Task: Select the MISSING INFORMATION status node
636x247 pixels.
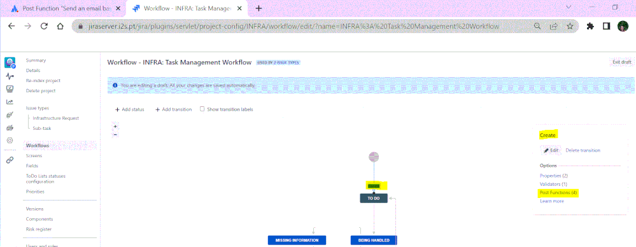Action: 297,240
